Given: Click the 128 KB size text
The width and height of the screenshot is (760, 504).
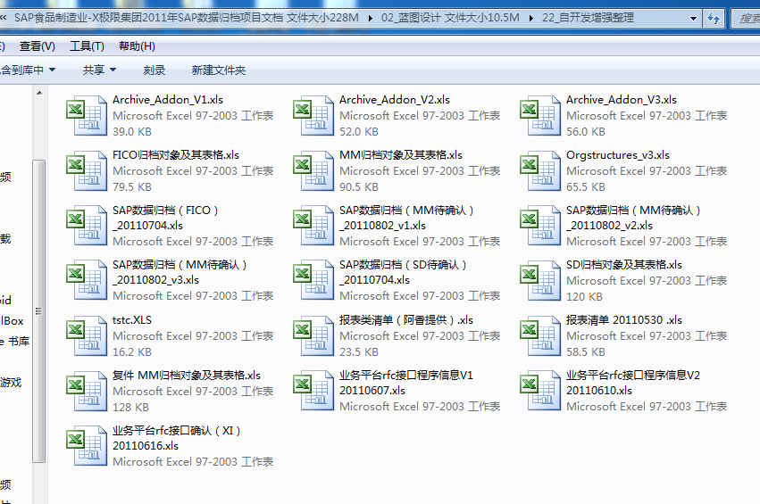Looking at the screenshot, I should (131, 407).
